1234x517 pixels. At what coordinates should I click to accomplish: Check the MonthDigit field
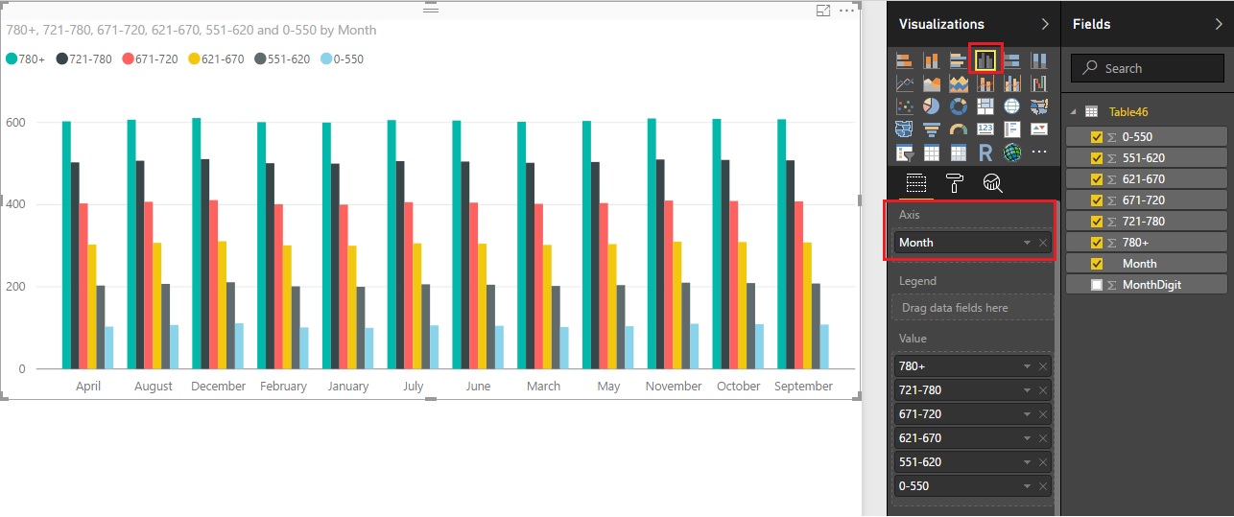pos(1097,285)
